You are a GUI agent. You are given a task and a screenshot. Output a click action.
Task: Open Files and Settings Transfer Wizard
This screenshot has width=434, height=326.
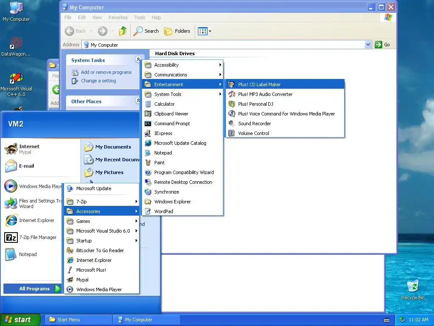point(33,203)
